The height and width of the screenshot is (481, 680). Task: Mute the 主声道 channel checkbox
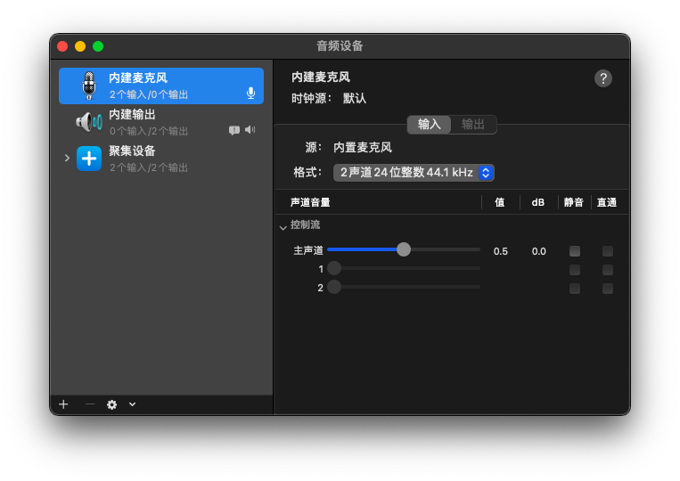coord(575,251)
